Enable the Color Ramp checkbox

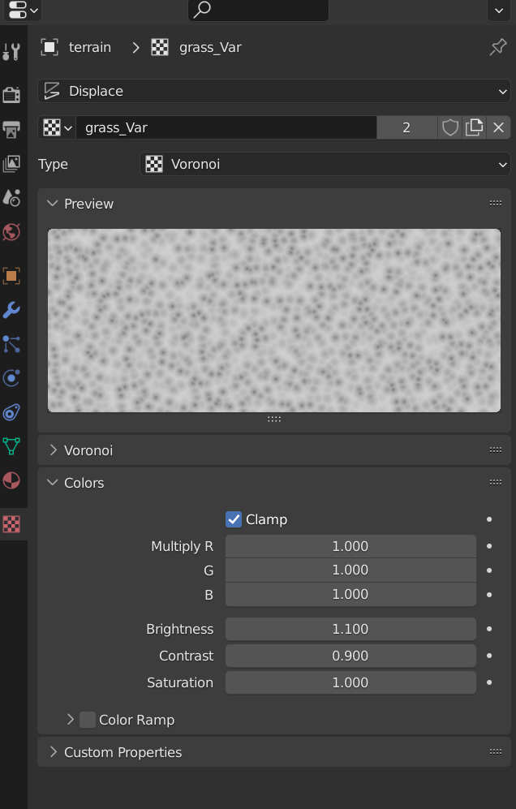pos(88,720)
